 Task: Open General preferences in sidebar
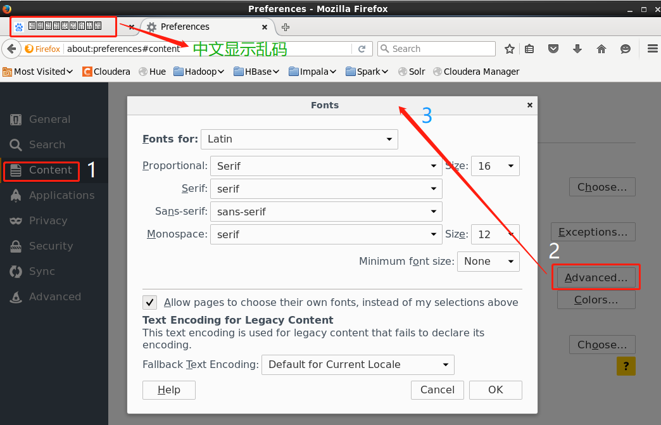click(x=54, y=119)
